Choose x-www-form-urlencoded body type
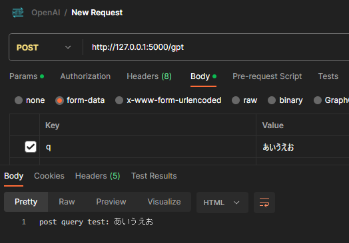This screenshot has height=243, width=349. pyautogui.click(x=119, y=100)
